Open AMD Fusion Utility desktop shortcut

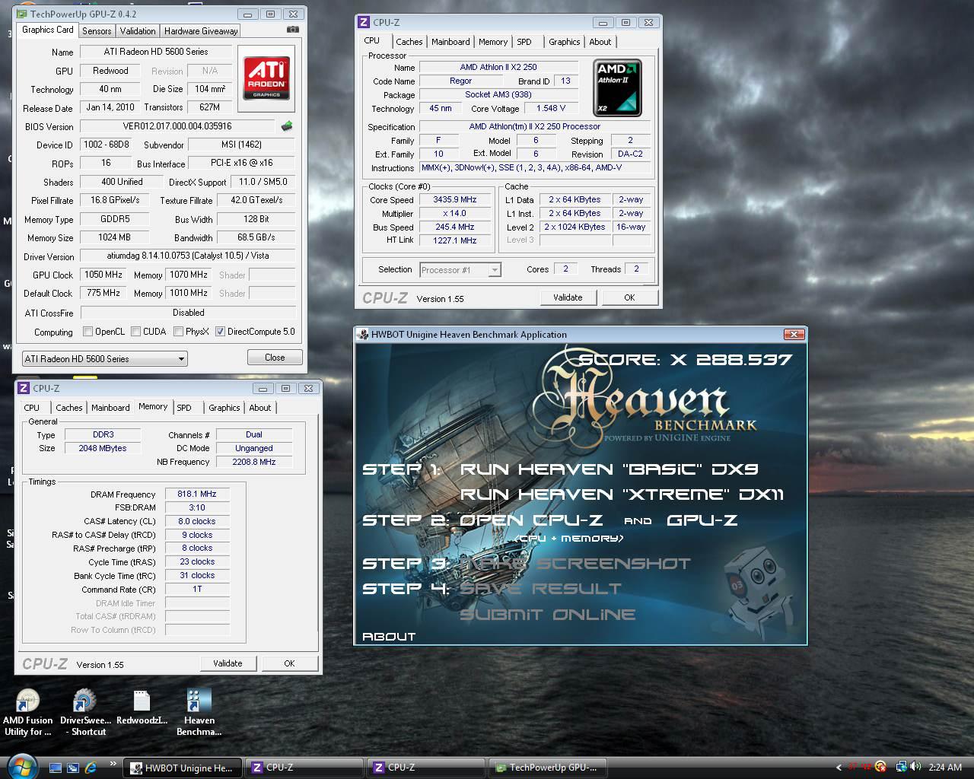point(28,713)
